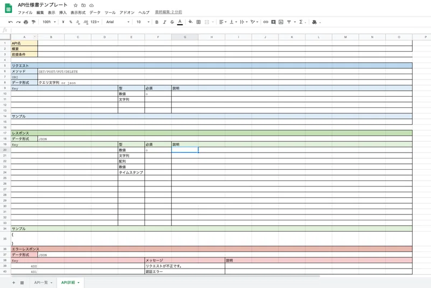The height and width of the screenshot is (288, 431).
Task: Print the spreadsheet
Action: tap(26, 22)
